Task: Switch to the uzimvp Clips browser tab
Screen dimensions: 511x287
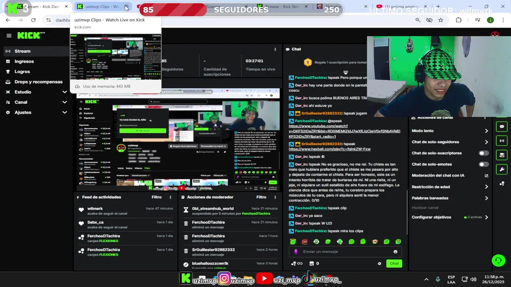Action: [x=102, y=7]
